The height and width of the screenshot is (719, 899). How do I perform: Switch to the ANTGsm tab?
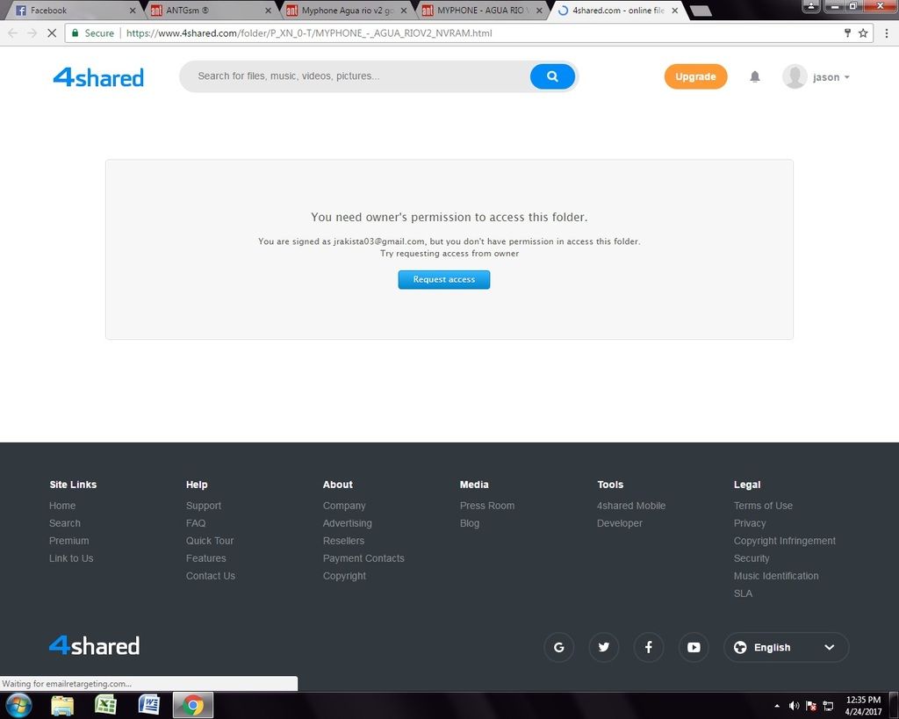(x=206, y=11)
